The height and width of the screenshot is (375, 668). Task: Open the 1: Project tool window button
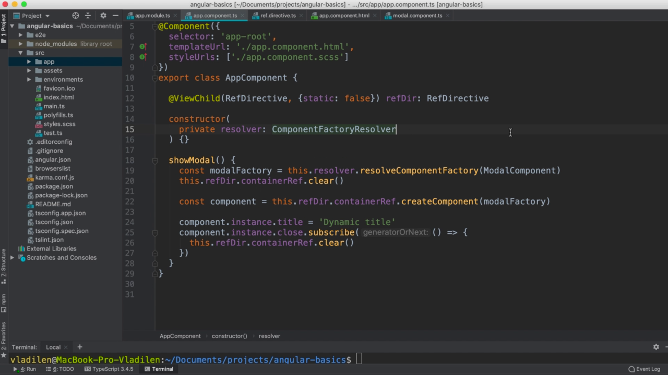pos(4,29)
